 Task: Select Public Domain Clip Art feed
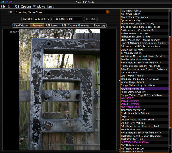pos(144,92)
